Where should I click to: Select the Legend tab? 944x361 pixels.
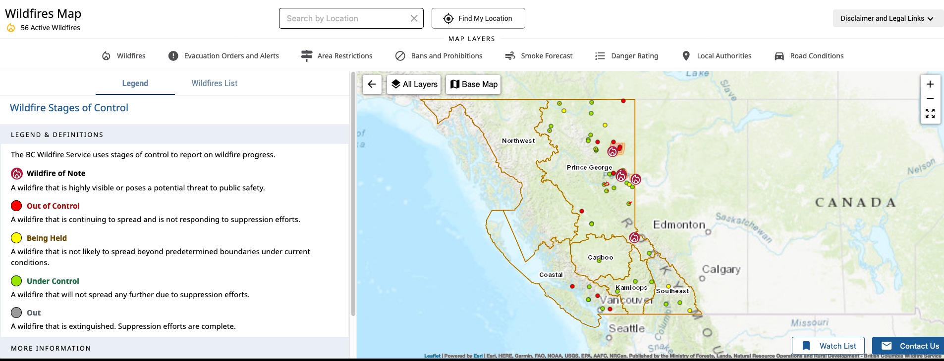(135, 83)
